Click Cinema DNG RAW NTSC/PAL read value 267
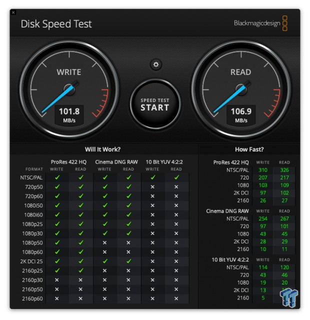The height and width of the screenshot is (320, 310). [284, 218]
